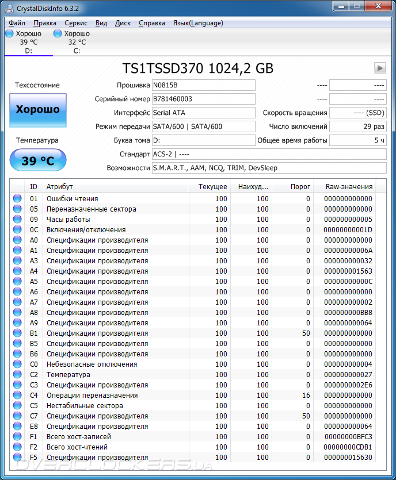Click status orb for attribute A4
396x480 pixels.
(17, 271)
